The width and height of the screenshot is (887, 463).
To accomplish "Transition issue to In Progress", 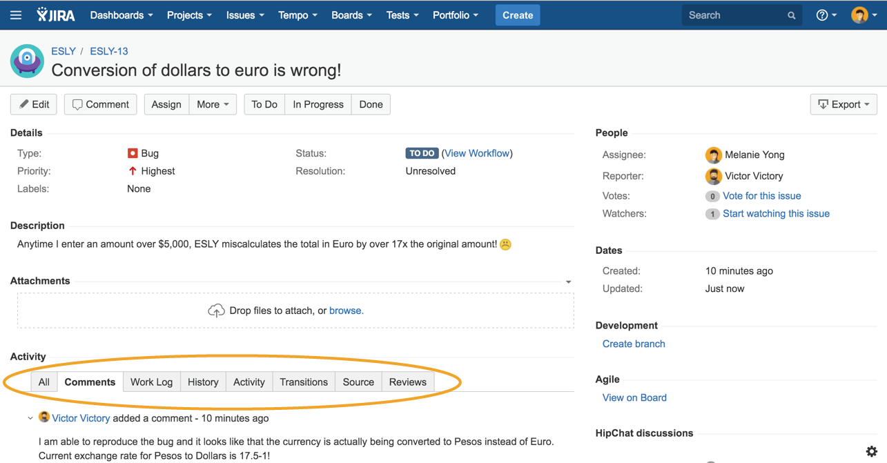I will pyautogui.click(x=318, y=104).
